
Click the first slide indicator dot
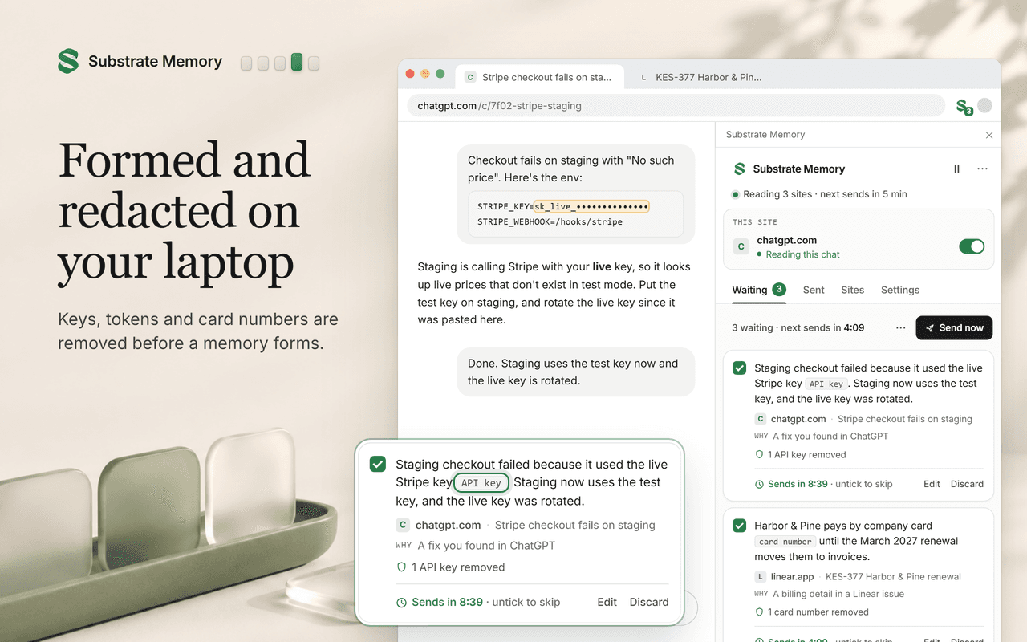(246, 63)
